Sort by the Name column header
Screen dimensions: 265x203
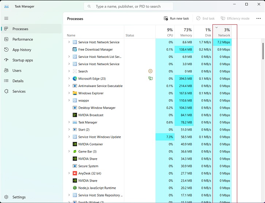coord(94,32)
